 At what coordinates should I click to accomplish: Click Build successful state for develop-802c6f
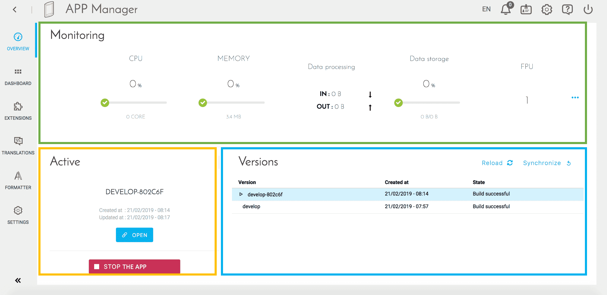(491, 194)
